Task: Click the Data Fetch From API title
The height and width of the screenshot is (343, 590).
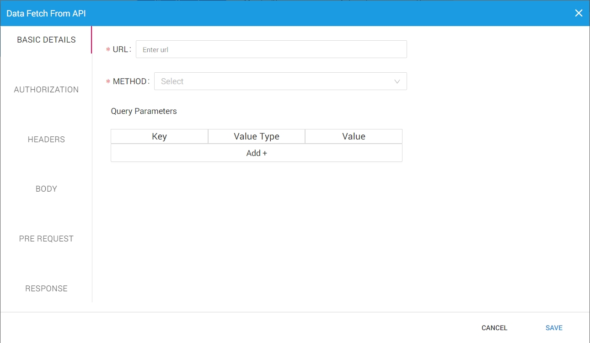Action: tap(46, 13)
